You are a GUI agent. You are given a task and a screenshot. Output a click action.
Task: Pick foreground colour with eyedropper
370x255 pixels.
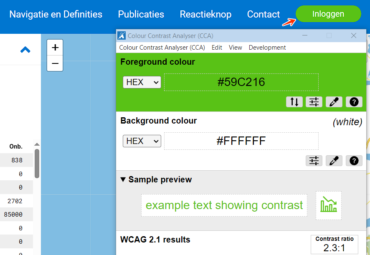pyautogui.click(x=334, y=102)
